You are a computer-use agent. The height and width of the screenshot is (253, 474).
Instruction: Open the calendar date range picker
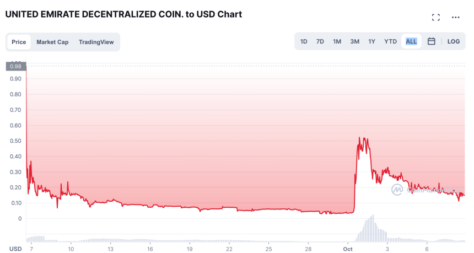click(432, 41)
